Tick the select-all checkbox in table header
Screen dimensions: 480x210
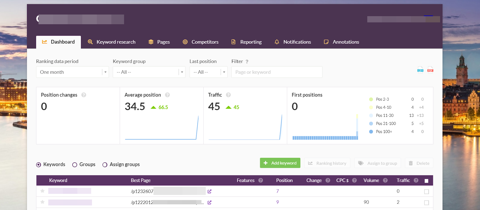click(x=426, y=181)
